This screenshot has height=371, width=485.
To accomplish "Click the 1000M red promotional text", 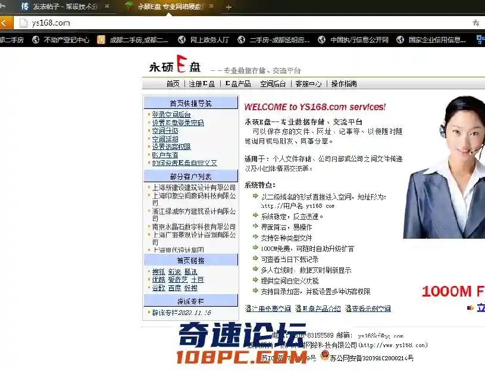I will (x=453, y=291).
